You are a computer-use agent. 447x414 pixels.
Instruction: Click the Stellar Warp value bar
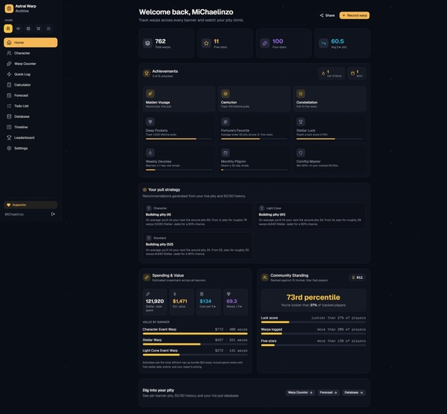pyautogui.click(x=195, y=344)
